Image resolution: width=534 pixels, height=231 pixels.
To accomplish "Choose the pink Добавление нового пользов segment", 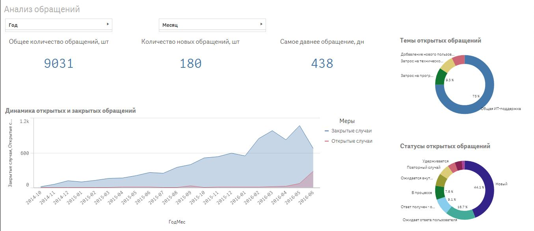I will 459,59.
